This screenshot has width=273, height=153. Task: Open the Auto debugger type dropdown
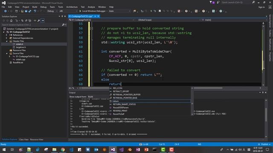click(119, 11)
